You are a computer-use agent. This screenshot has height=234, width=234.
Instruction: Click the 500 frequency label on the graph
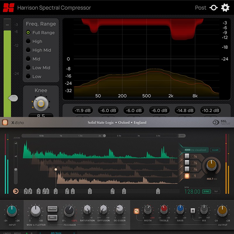click(x=147, y=96)
